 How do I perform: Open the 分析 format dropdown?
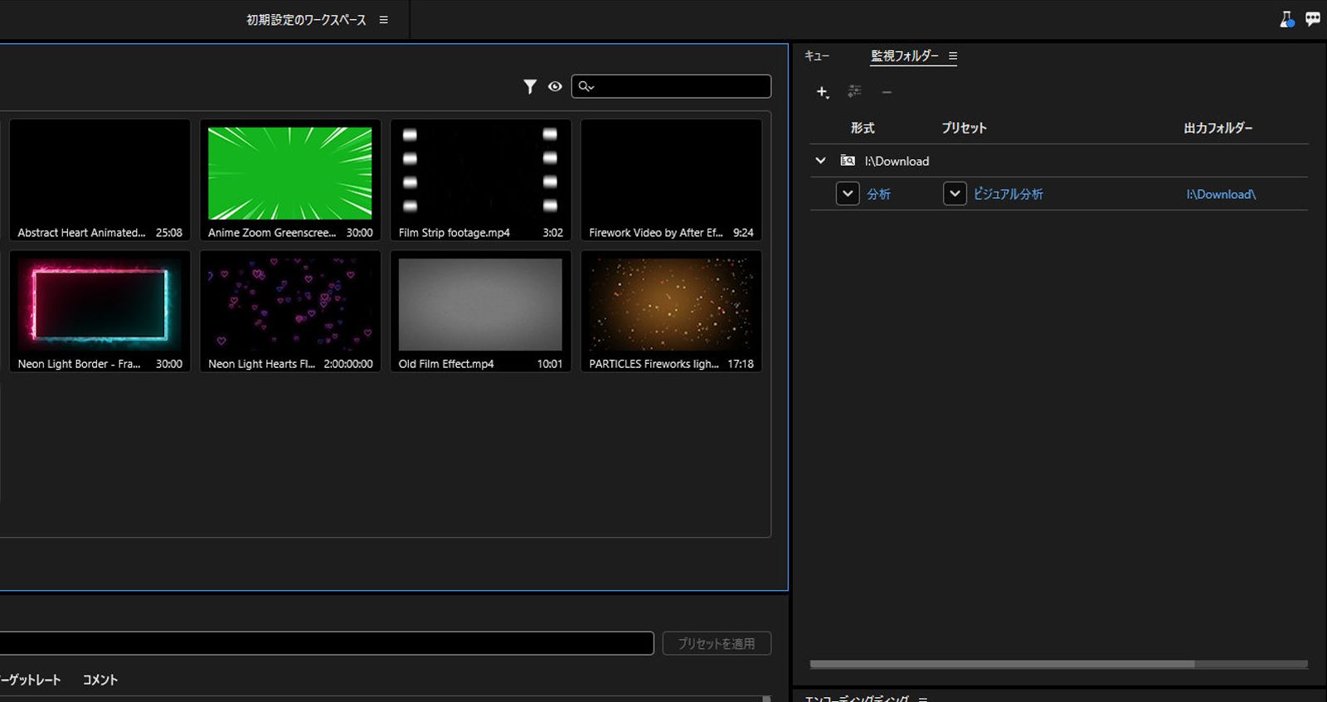click(x=848, y=194)
